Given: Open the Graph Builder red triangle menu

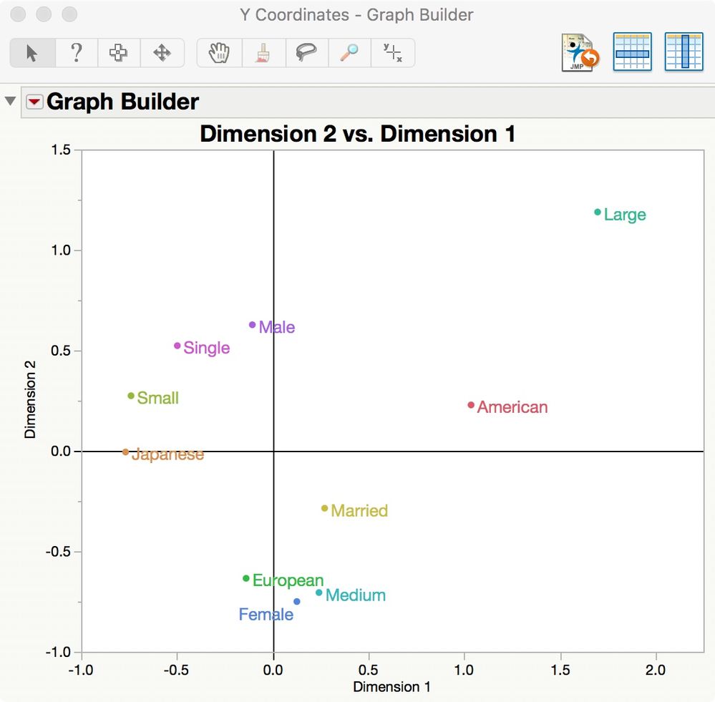Looking at the screenshot, I should click(34, 101).
